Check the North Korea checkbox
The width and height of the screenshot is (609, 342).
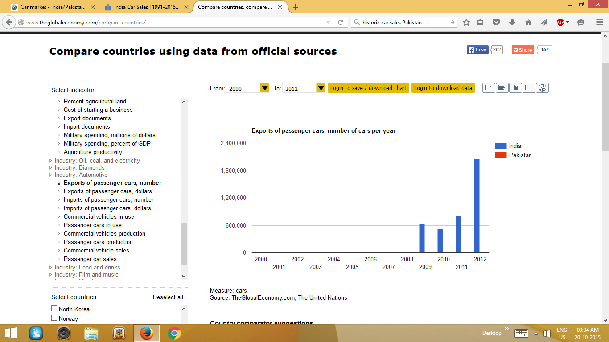(x=54, y=309)
